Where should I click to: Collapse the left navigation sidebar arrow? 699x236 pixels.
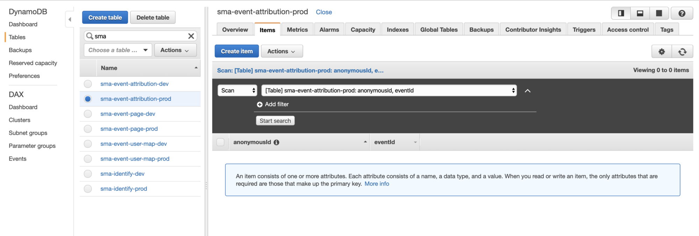70,19
